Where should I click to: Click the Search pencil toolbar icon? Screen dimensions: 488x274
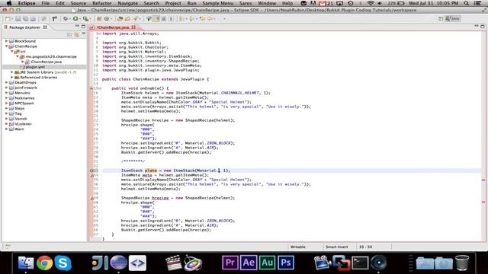tap(136, 19)
